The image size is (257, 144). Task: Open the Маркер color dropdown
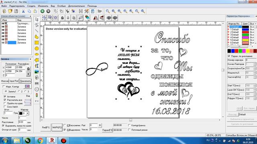(x=28, y=113)
